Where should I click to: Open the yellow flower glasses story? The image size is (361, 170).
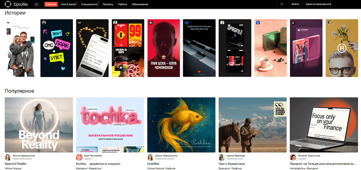click(x=342, y=48)
